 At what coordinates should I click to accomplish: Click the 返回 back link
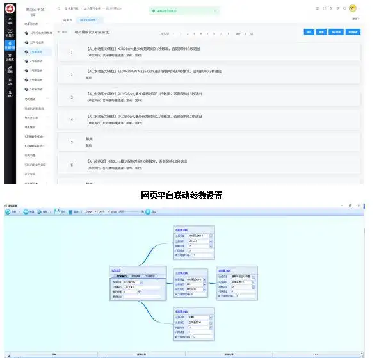tap(63, 32)
